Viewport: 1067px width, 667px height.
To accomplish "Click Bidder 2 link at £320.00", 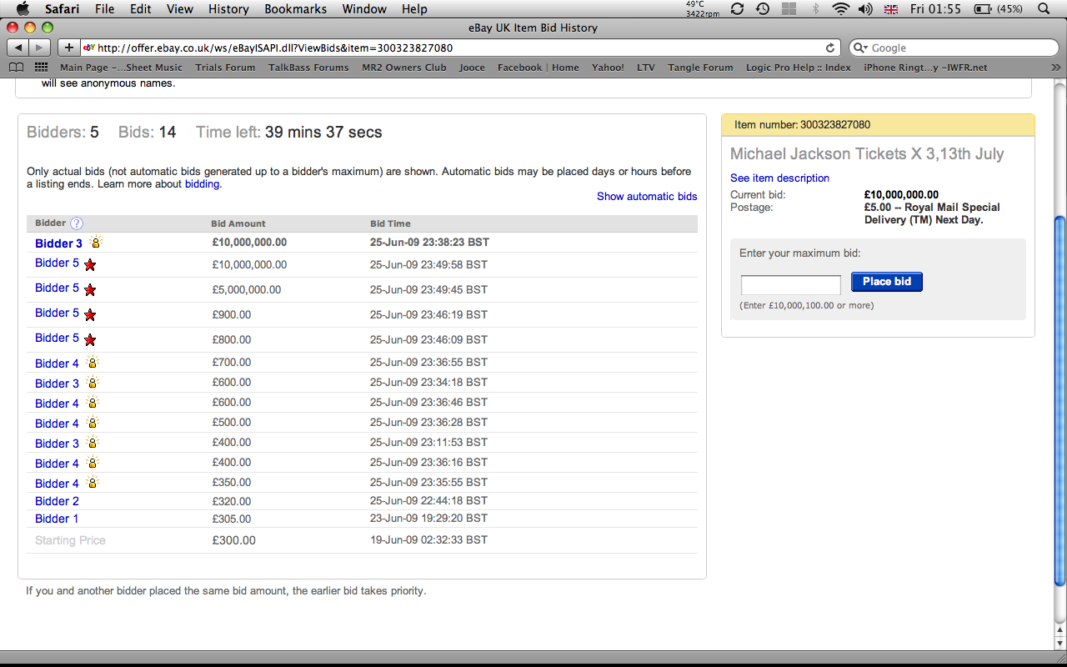I will point(57,501).
